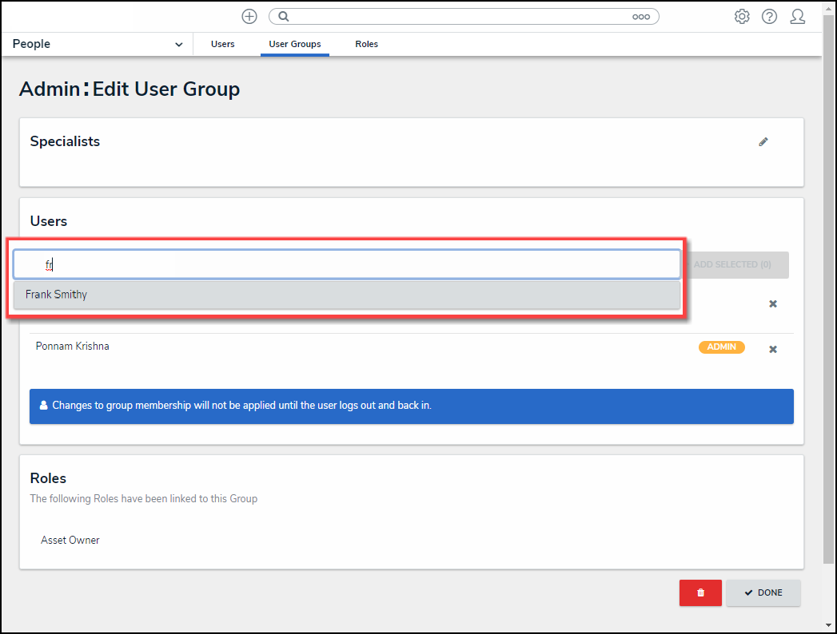Open the user profile icon
837x634 pixels.
pos(797,17)
